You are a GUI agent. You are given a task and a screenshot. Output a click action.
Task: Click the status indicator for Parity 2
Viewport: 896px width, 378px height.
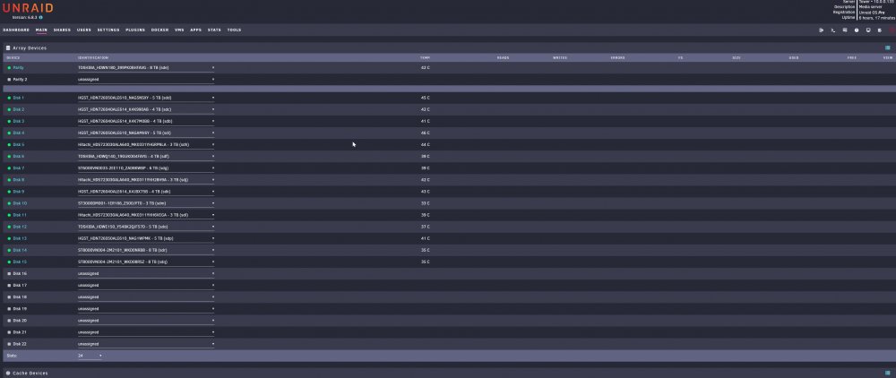pos(9,80)
